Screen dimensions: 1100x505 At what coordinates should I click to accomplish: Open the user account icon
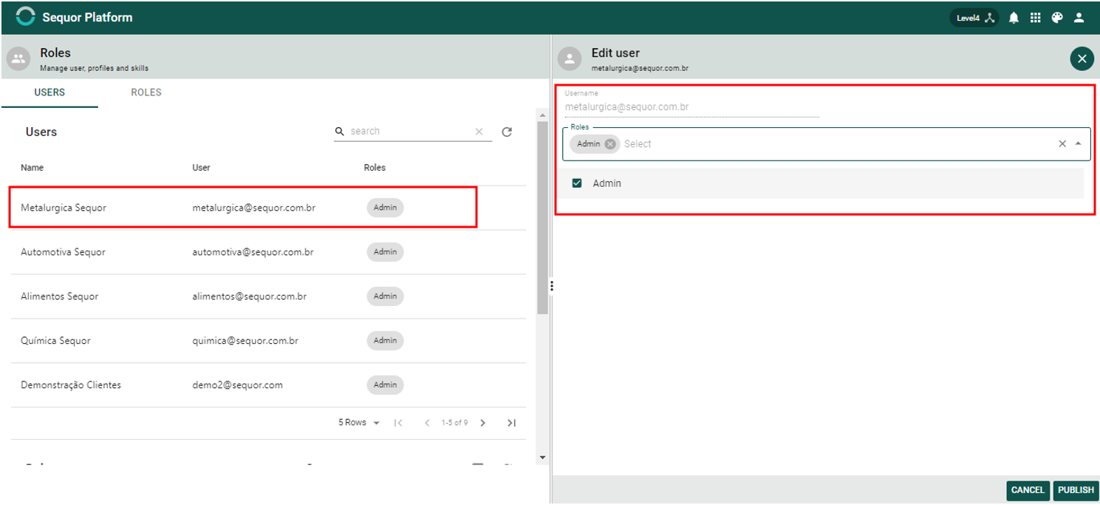[1079, 18]
